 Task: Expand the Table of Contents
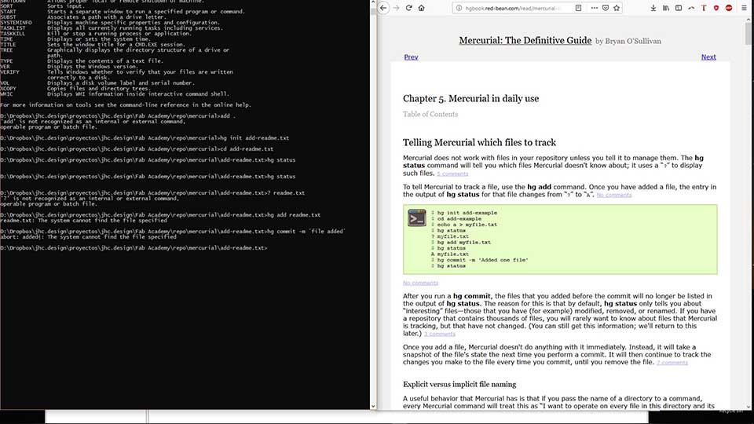[430, 114]
